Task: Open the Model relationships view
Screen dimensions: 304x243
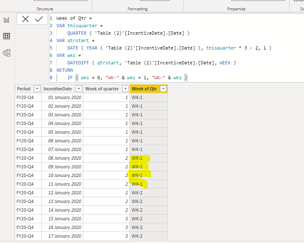Action: click(7, 53)
